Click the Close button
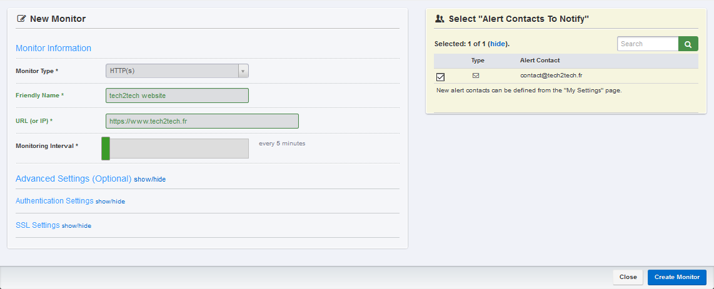Viewport: 714px width, 289px height. click(628, 277)
